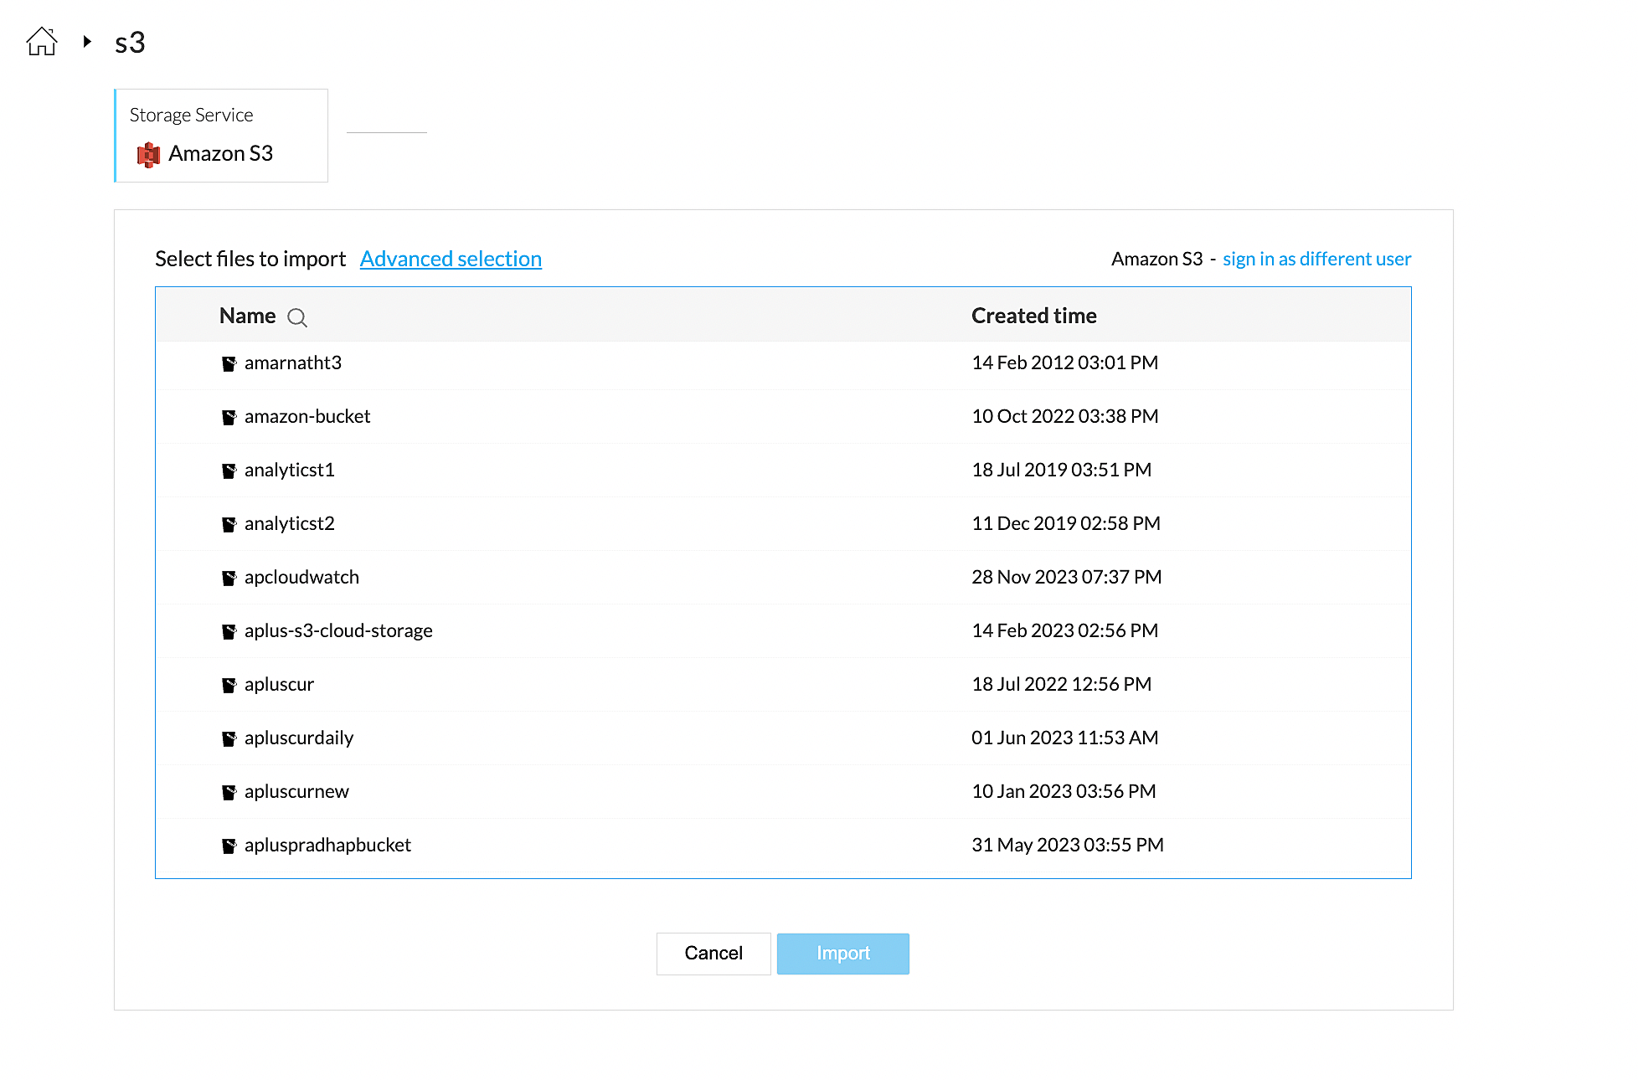Click the Amazon S3 logo icon
1638x1080 pixels.
point(148,154)
